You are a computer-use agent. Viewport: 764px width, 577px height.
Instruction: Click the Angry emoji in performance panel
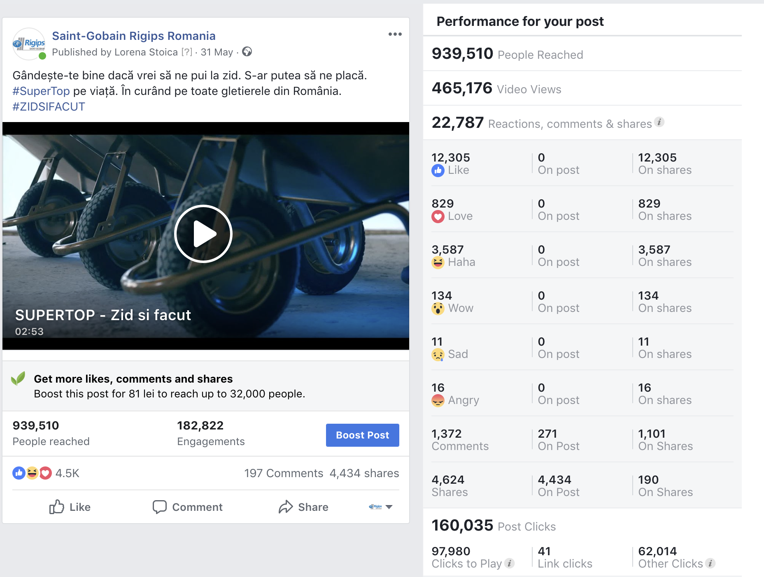pyautogui.click(x=438, y=400)
